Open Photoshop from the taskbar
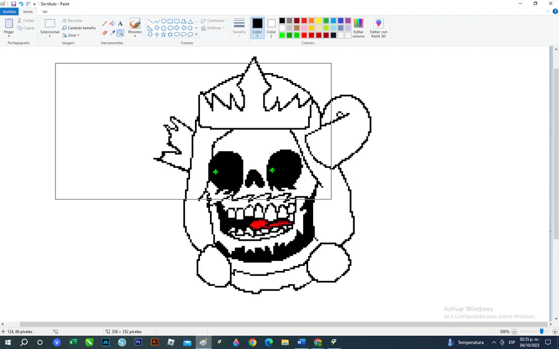 point(139,342)
